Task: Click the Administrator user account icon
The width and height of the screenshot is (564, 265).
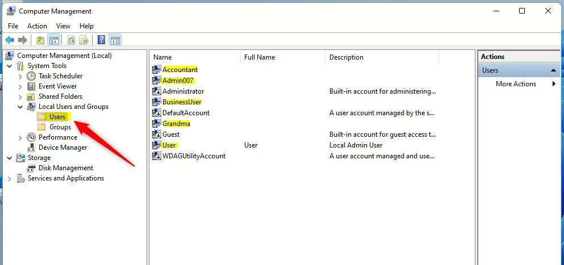Action: 156,91
